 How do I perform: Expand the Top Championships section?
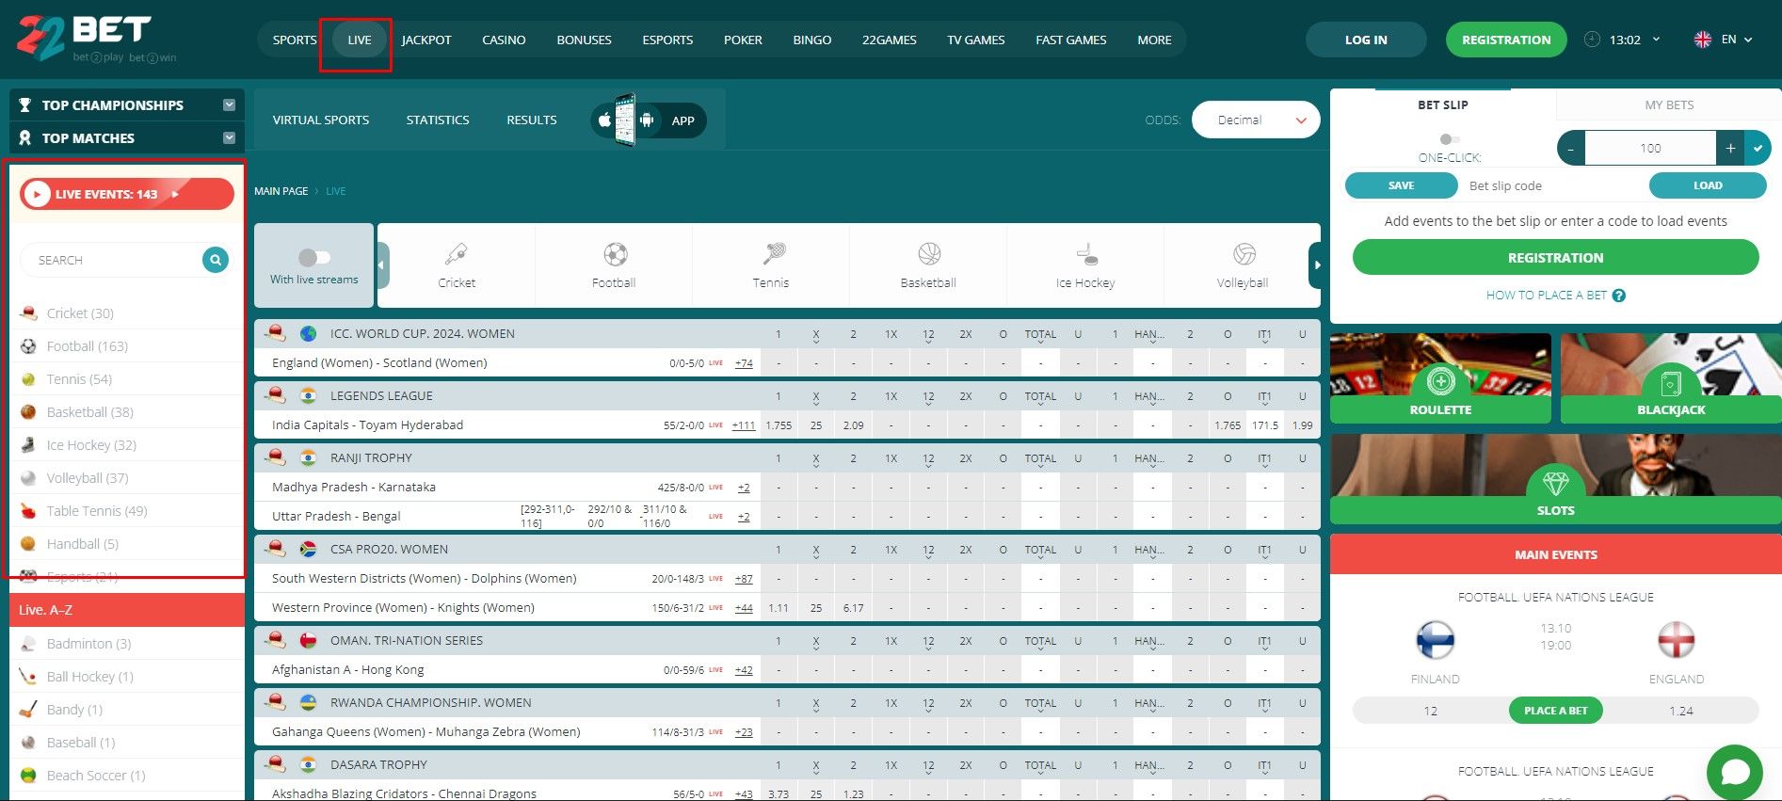tap(229, 104)
